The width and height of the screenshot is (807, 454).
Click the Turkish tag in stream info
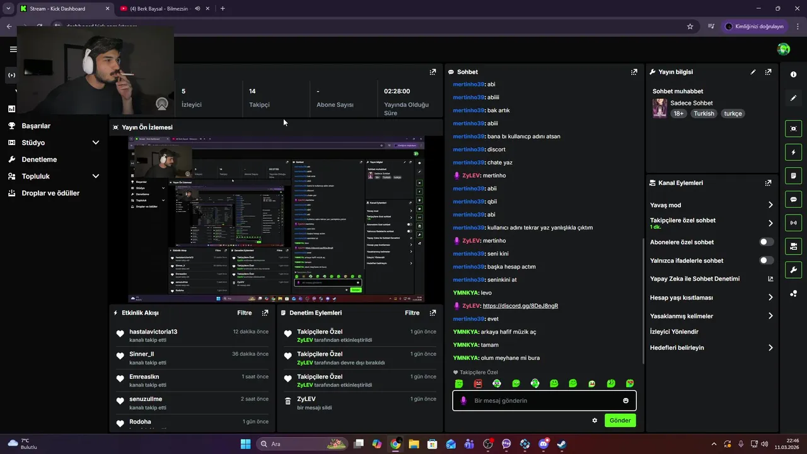pyautogui.click(x=704, y=113)
